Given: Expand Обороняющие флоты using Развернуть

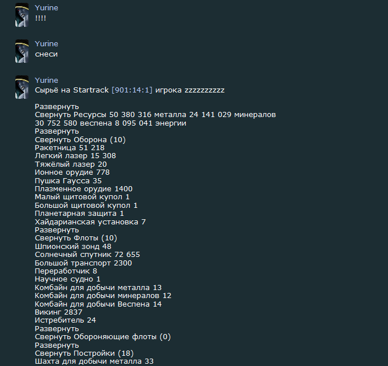Looking at the screenshot, I should point(57,329).
